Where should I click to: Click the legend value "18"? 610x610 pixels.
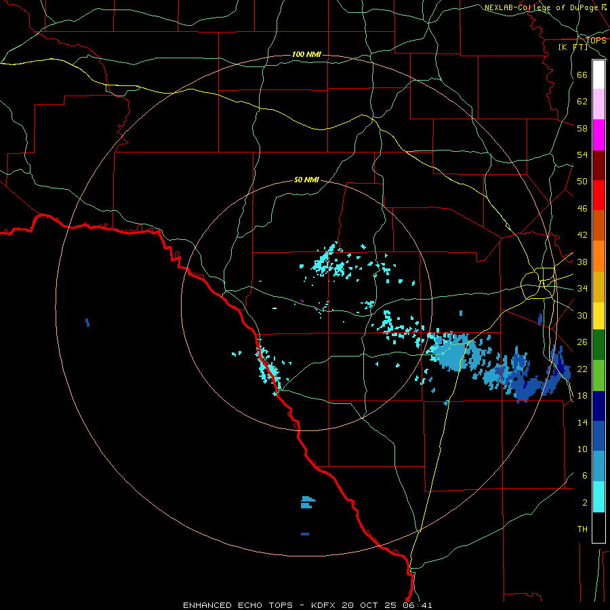(582, 395)
